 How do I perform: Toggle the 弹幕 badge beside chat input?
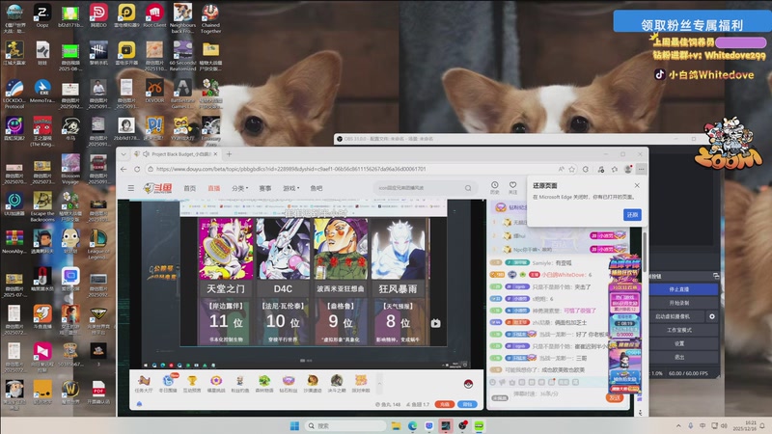click(499, 398)
